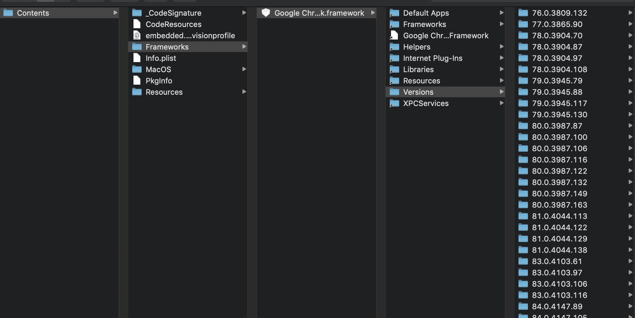Click the arrow next to XPCServices

pyautogui.click(x=502, y=103)
